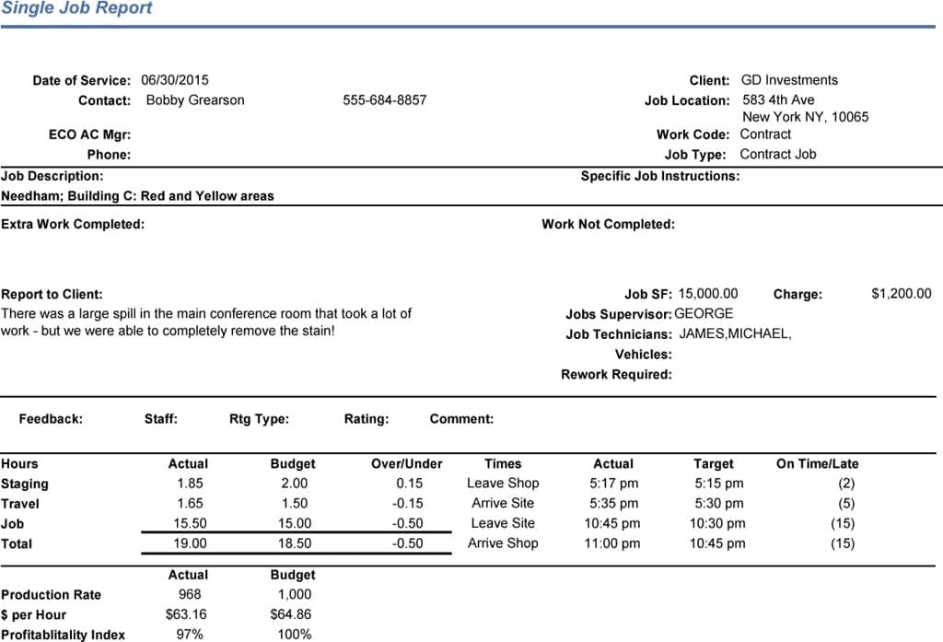The width and height of the screenshot is (943, 642).
Task: Click budget $ per hour $64.86
Action: tap(291, 614)
